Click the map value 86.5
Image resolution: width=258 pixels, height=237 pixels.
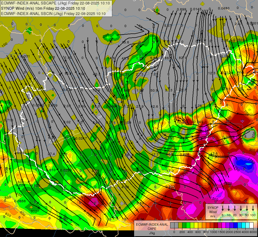click(168, 58)
